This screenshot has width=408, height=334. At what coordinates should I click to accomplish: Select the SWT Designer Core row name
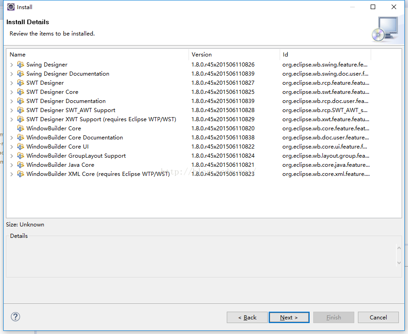coord(52,92)
